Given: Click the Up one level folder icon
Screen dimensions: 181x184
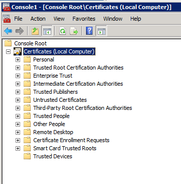Looking at the screenshot, I should tap(35, 31).
